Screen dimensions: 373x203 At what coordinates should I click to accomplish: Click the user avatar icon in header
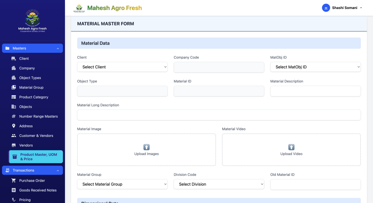[326, 8]
